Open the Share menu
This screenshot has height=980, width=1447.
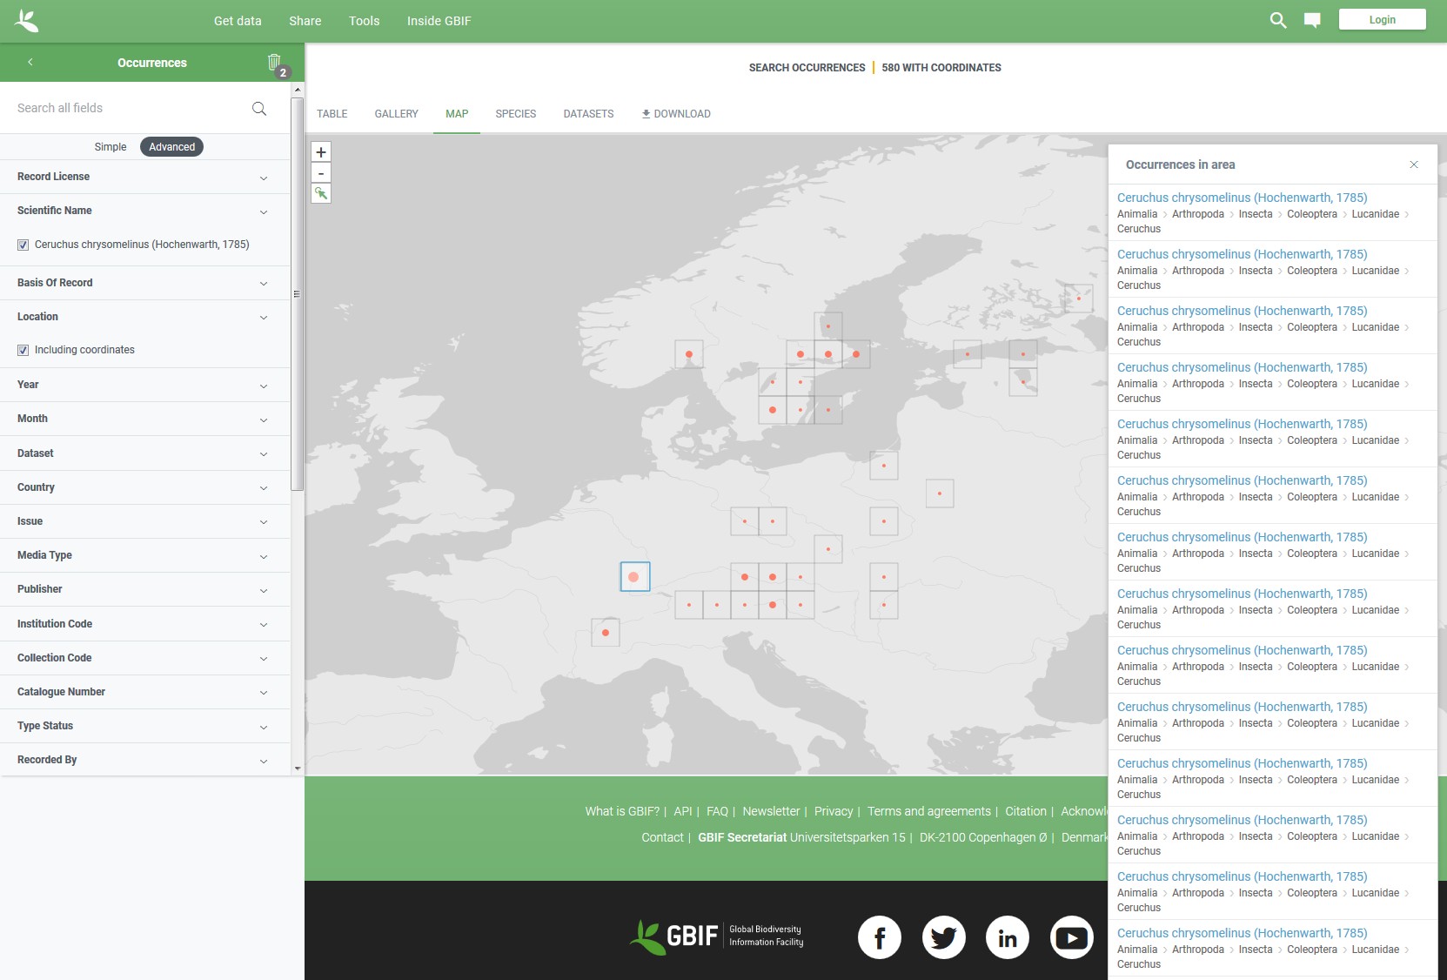coord(305,21)
